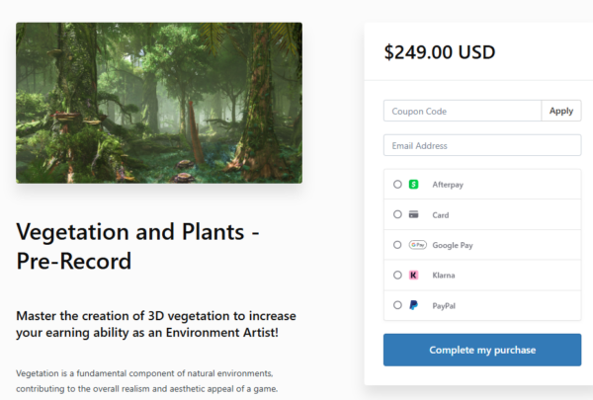The width and height of the screenshot is (593, 400).
Task: Click the Klarna logo icon
Action: pos(413,275)
